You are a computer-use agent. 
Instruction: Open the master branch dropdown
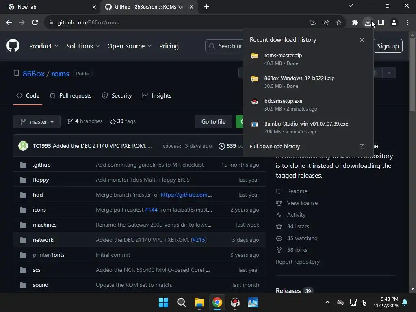[37, 121]
